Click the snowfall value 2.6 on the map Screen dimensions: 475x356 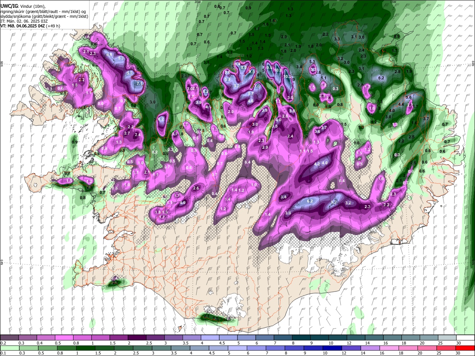(196, 188)
